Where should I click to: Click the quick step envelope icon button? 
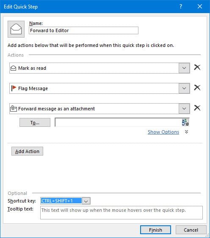[16, 29]
